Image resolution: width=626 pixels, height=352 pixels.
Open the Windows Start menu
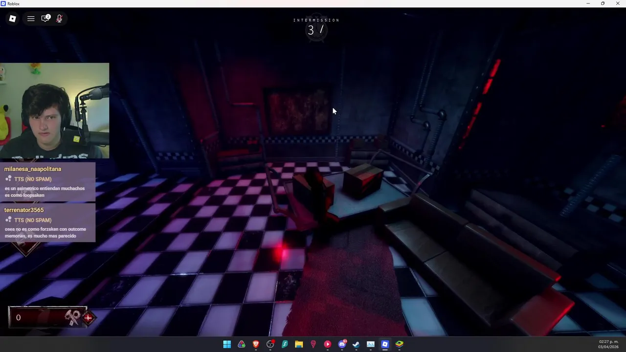click(x=227, y=344)
